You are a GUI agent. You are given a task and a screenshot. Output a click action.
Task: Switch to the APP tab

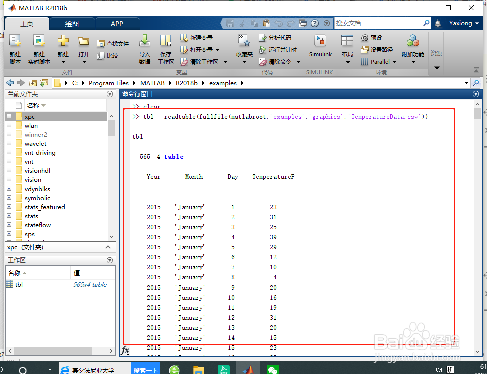coord(117,24)
